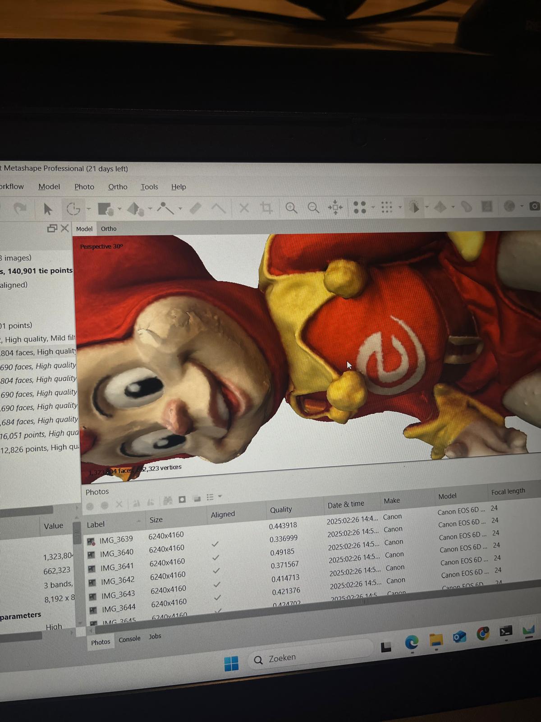
Task: Click the Show Masks icon in Photos pane
Action: coord(182,500)
